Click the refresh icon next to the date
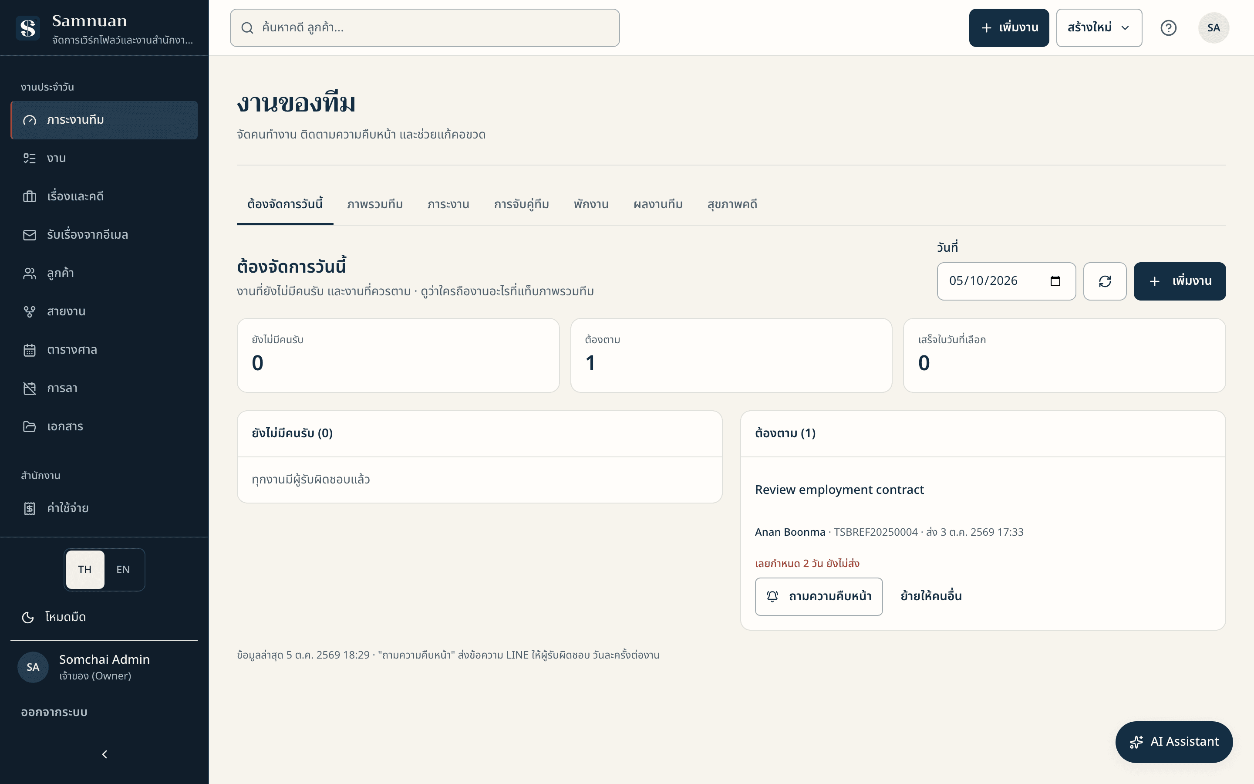Screen dimensions: 1254x784 (x=1105, y=281)
